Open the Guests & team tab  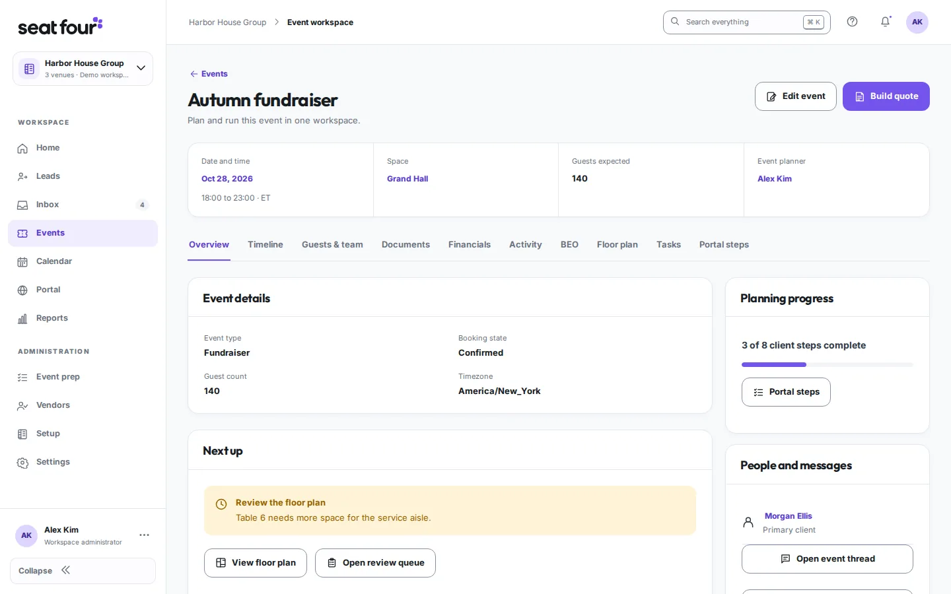coord(332,245)
